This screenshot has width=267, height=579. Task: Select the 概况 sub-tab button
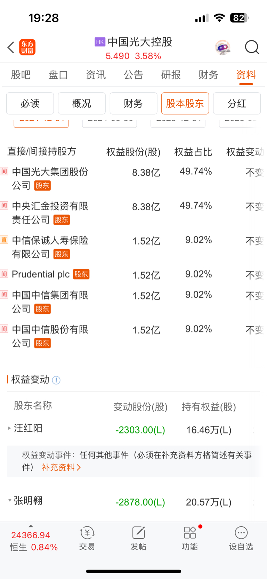(x=82, y=103)
